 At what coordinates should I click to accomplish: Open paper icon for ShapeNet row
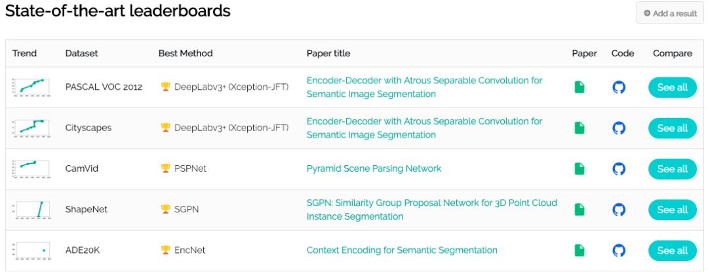coord(580,210)
